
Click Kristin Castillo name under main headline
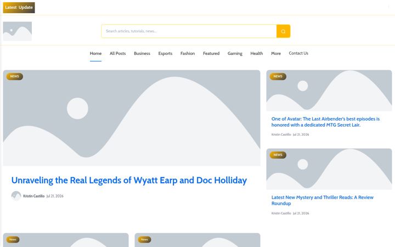click(x=34, y=196)
